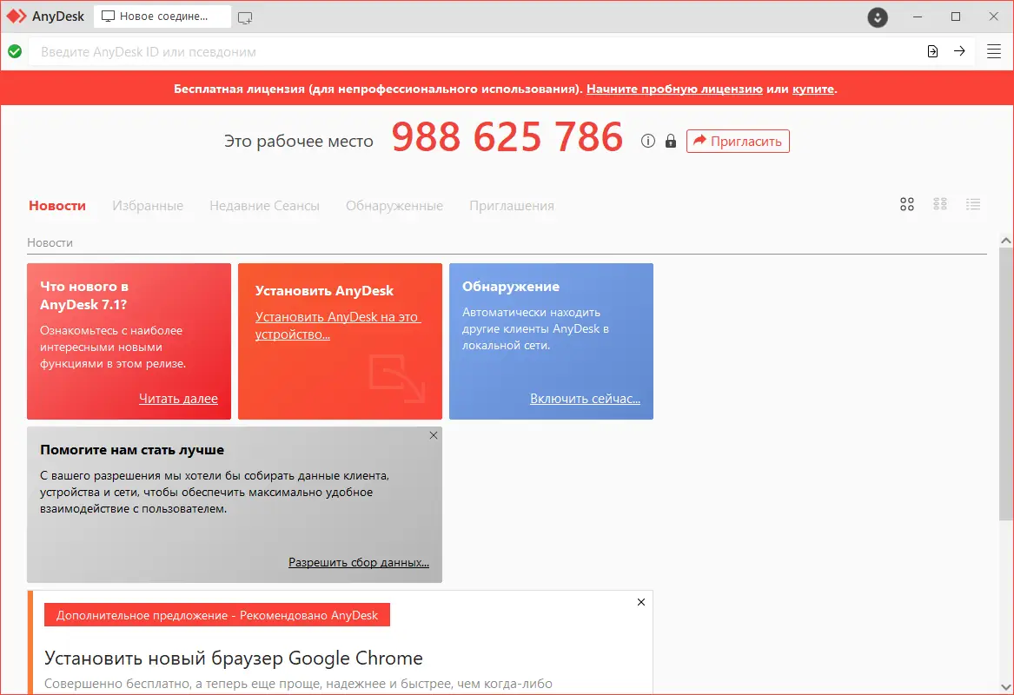Viewport: 1014px width, 695px height.
Task: Click the connect arrow icon
Action: [959, 51]
